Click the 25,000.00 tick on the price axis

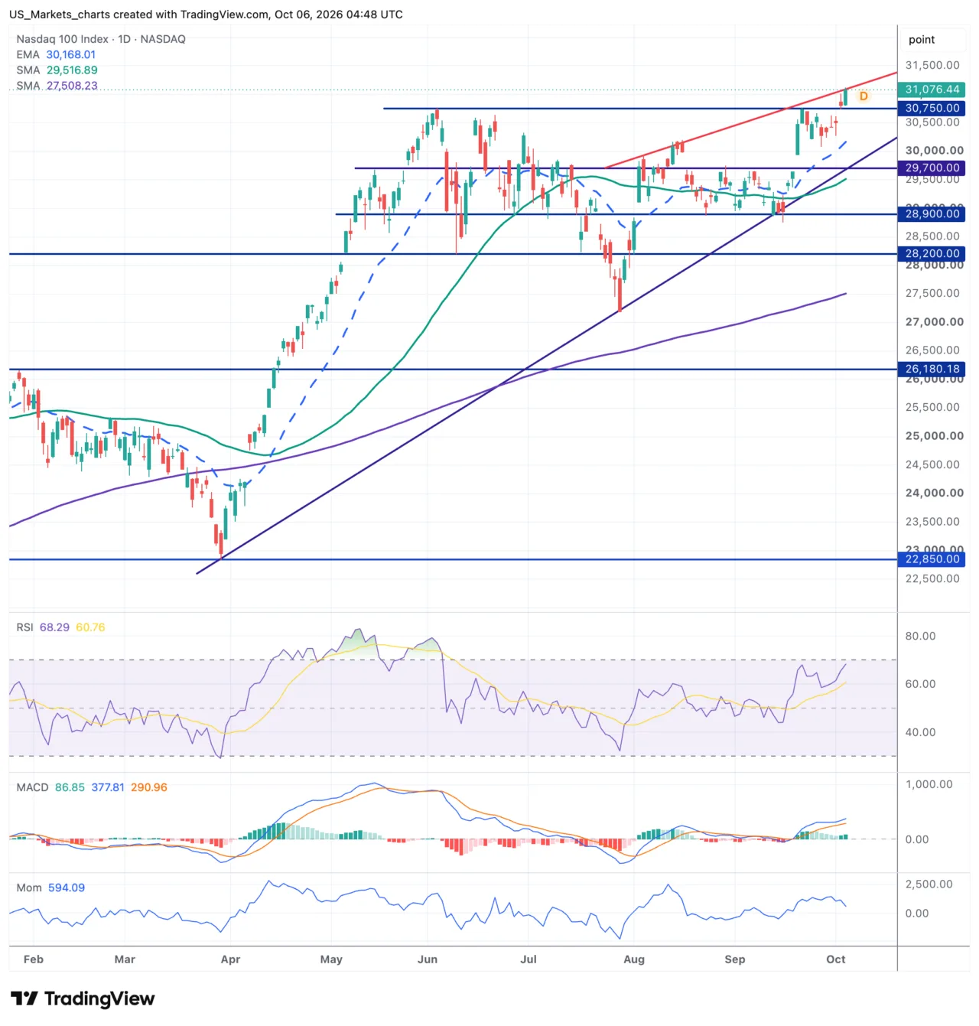pyautogui.click(x=934, y=436)
